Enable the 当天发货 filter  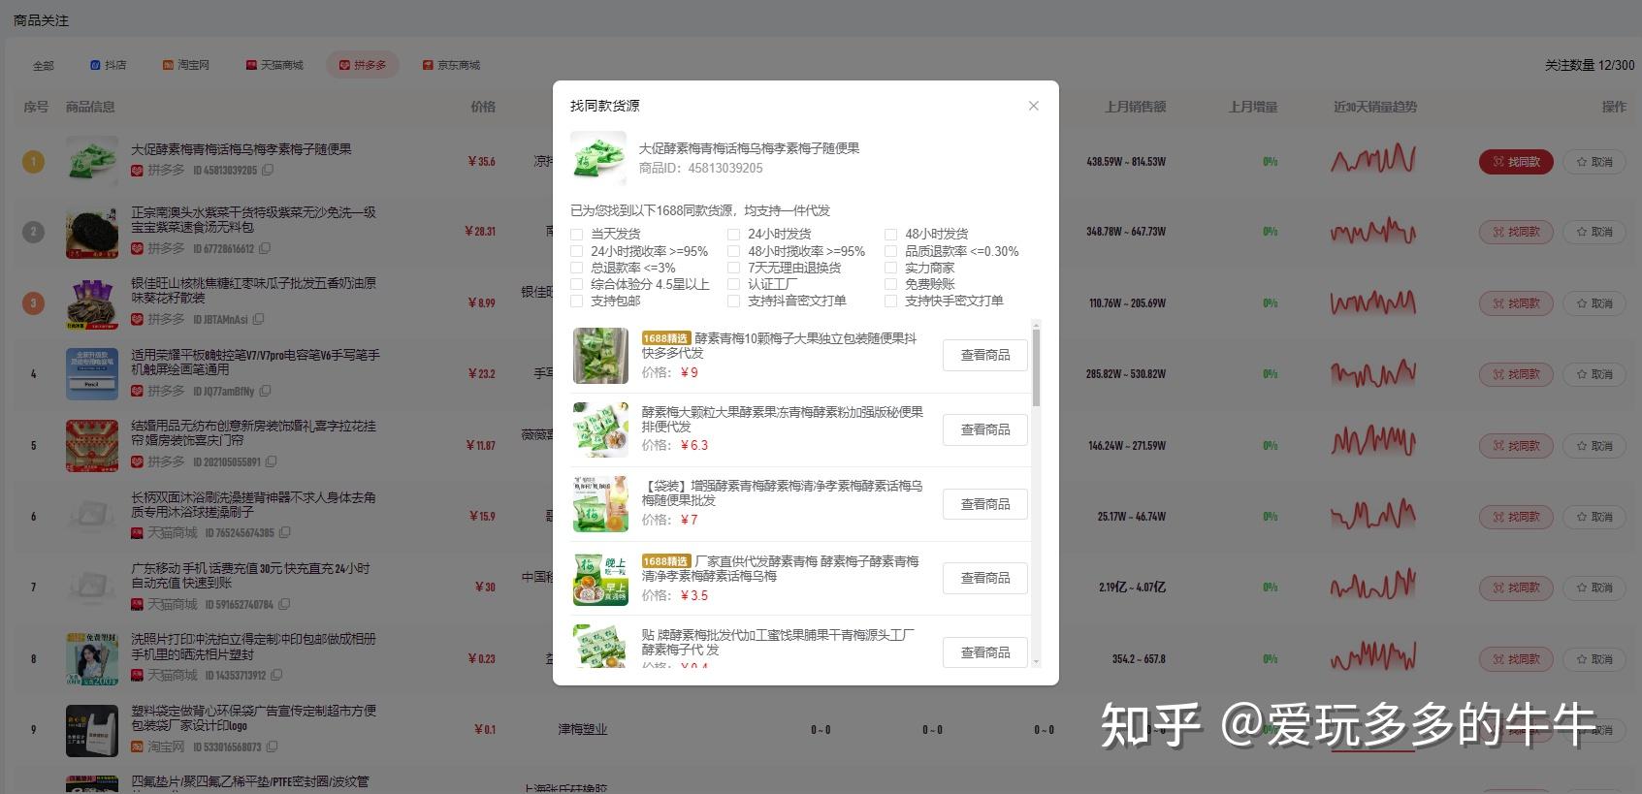click(577, 235)
